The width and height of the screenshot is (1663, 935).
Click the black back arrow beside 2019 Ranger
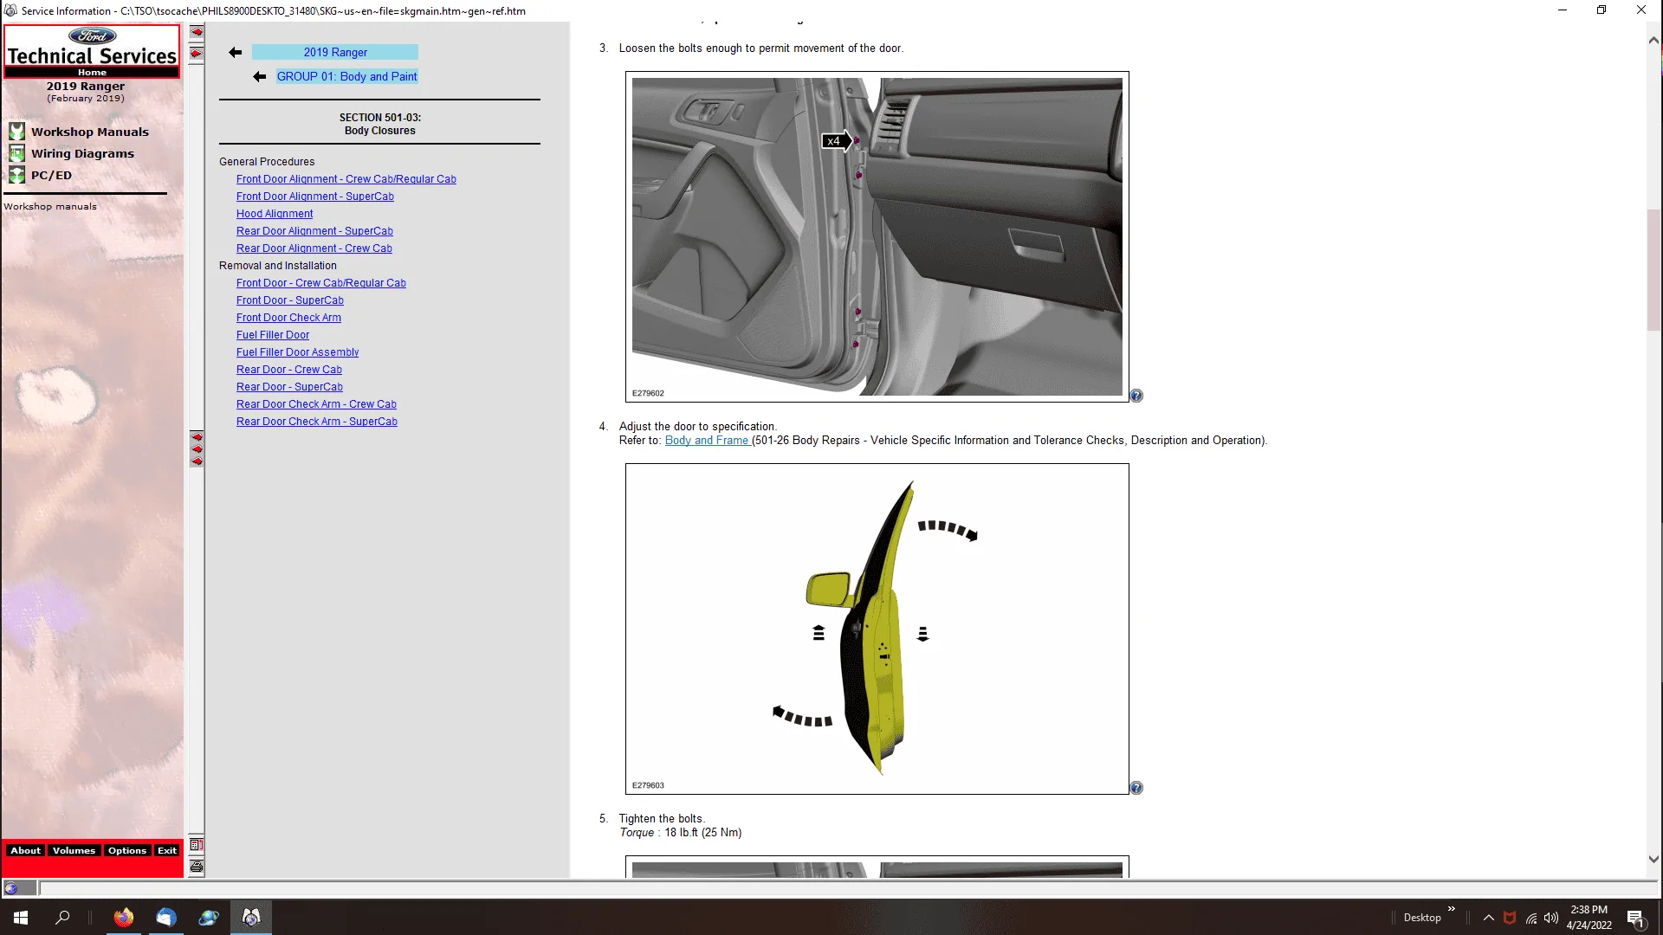coord(235,52)
